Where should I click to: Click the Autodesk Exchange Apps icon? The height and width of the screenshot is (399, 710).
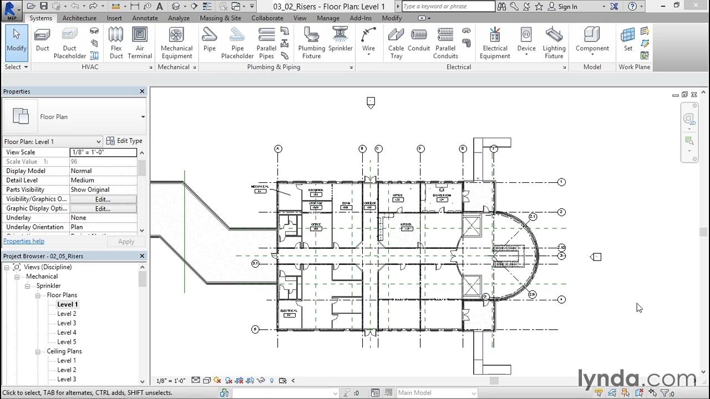coord(615,7)
